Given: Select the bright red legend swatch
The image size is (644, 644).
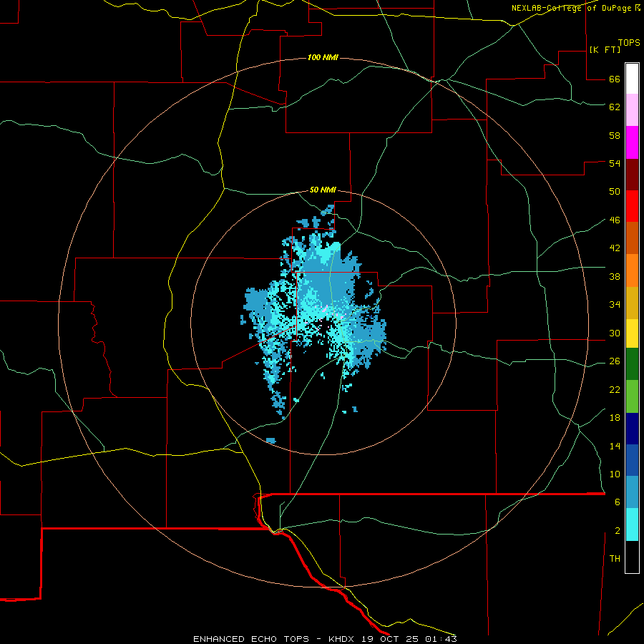Looking at the screenshot, I should 632,206.
